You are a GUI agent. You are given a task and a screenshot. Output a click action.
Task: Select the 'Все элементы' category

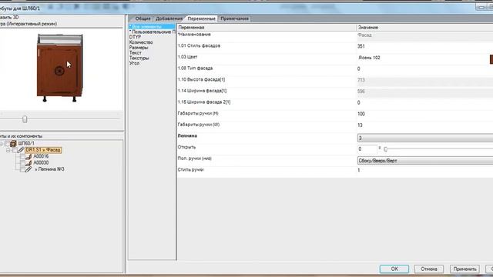click(x=152, y=26)
